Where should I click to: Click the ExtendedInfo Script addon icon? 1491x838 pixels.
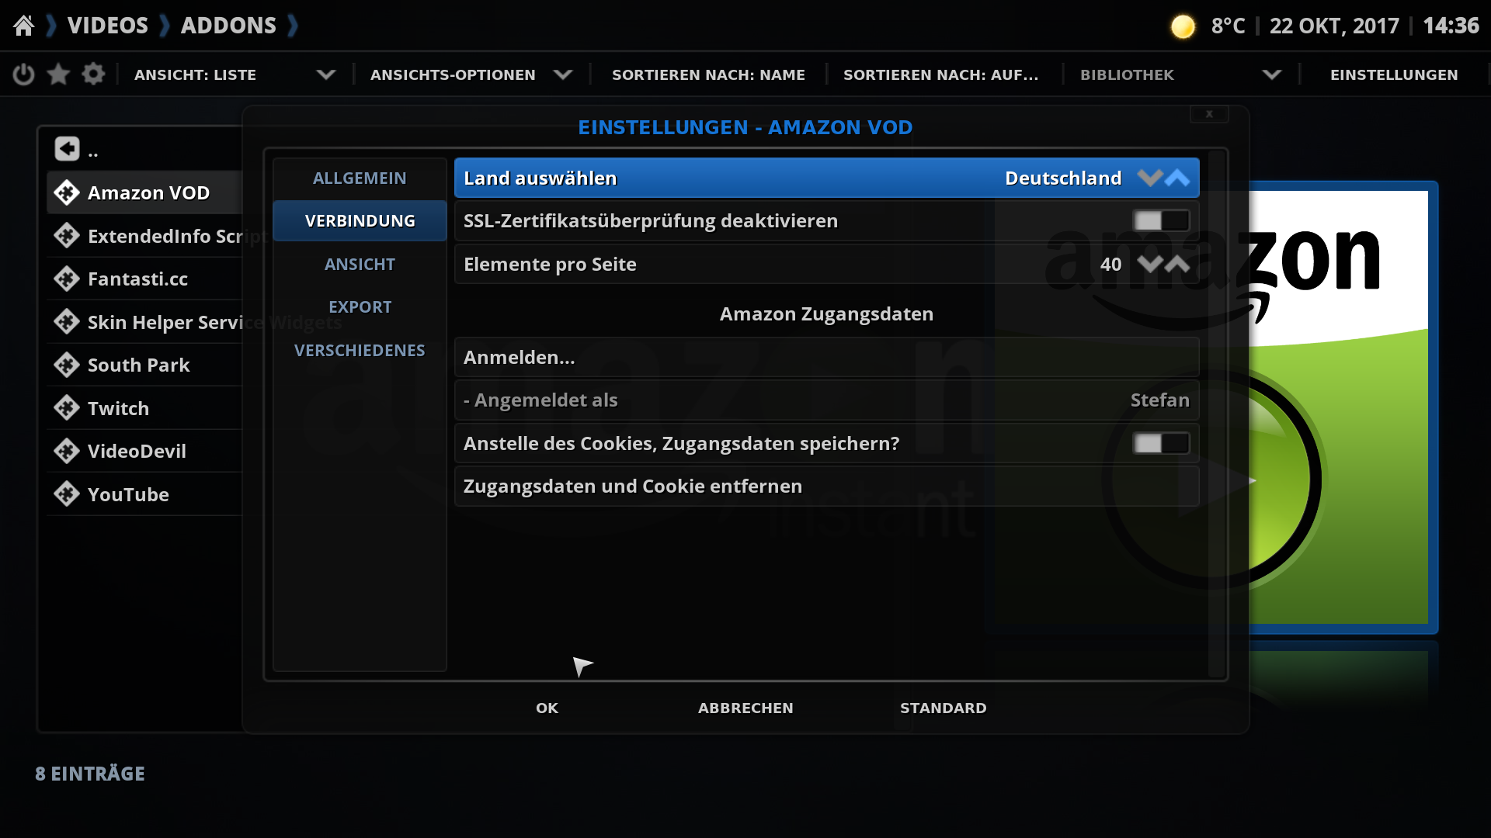(x=67, y=235)
